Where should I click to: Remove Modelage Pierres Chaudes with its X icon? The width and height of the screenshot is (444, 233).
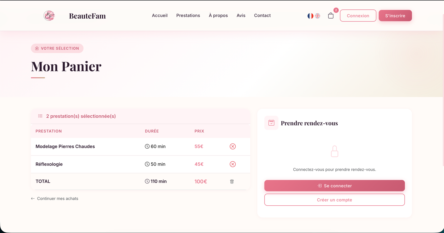(x=233, y=146)
